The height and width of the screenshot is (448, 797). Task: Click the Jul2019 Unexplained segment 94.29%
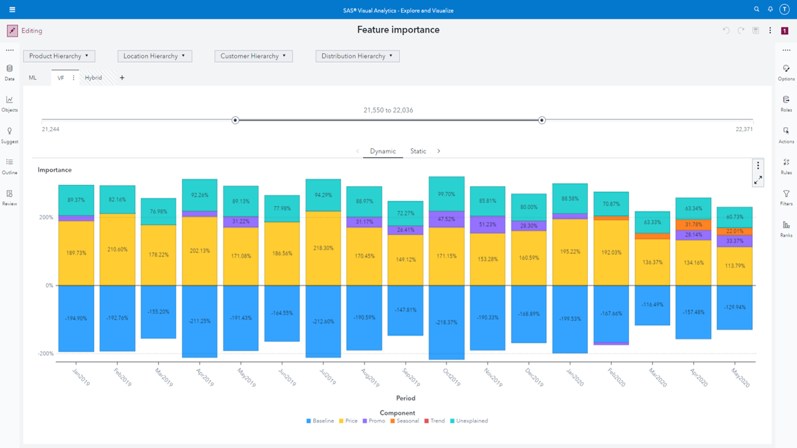323,195
